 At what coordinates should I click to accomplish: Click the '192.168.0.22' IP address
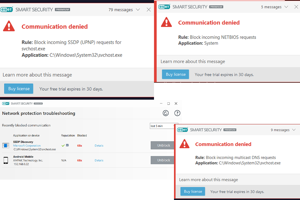tap(21, 164)
